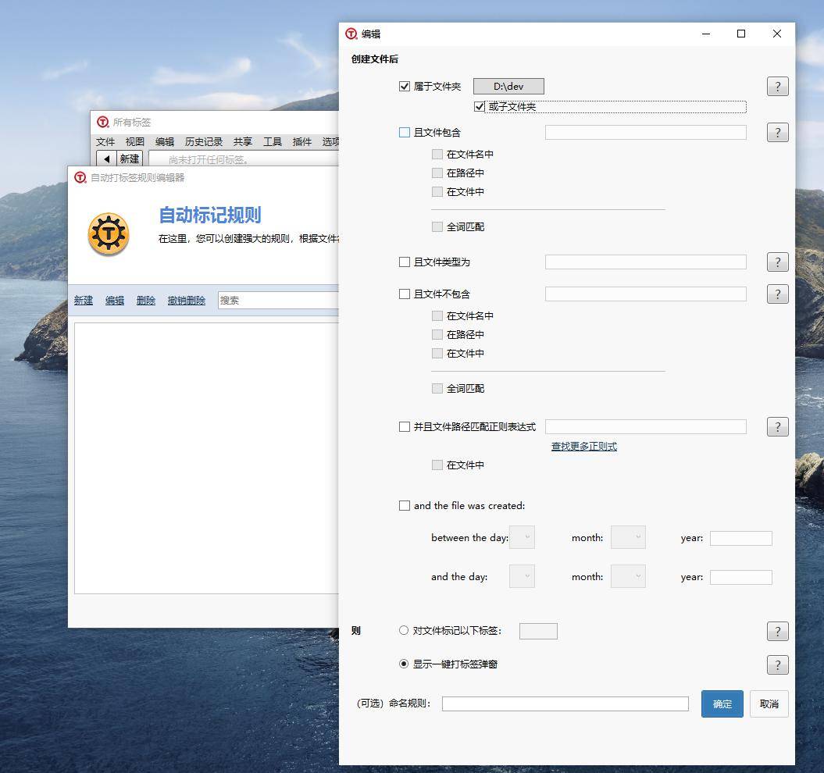This screenshot has height=773, width=824.
Task: Enable the 且文件类型为 checkbox
Action: click(405, 262)
